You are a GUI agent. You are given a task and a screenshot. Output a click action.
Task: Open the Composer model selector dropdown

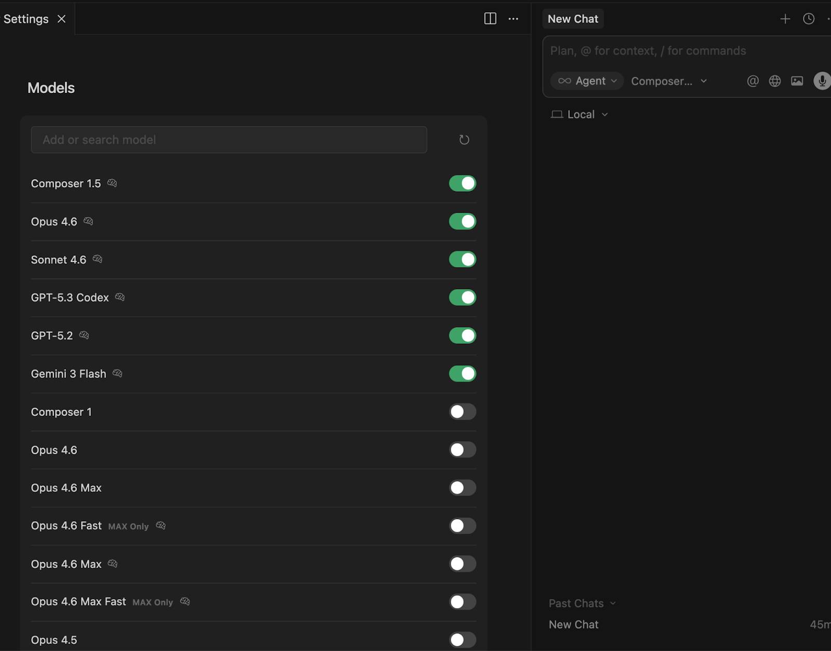pos(669,81)
